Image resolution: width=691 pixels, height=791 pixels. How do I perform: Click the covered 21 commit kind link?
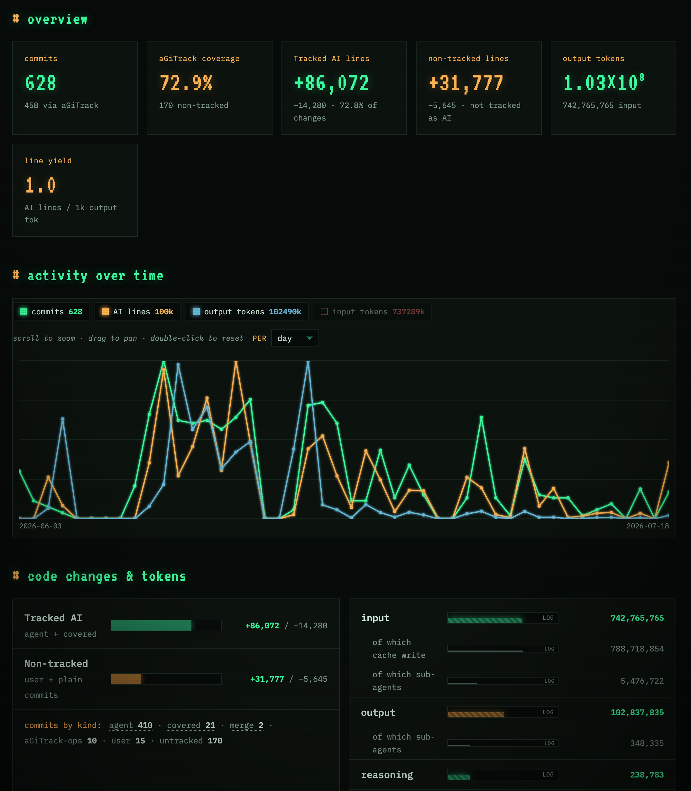(x=191, y=725)
